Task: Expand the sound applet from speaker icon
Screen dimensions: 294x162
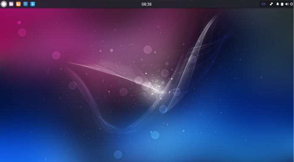Action: (287, 4)
